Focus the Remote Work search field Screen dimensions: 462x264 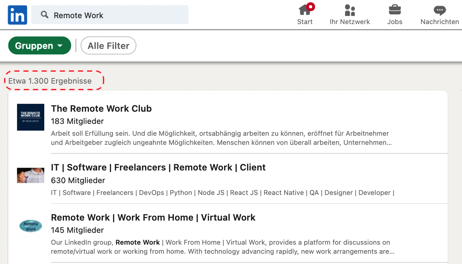tap(109, 15)
